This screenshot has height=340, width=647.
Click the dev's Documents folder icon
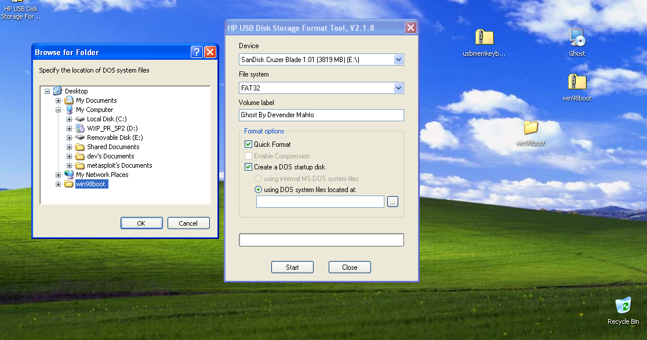coord(80,156)
